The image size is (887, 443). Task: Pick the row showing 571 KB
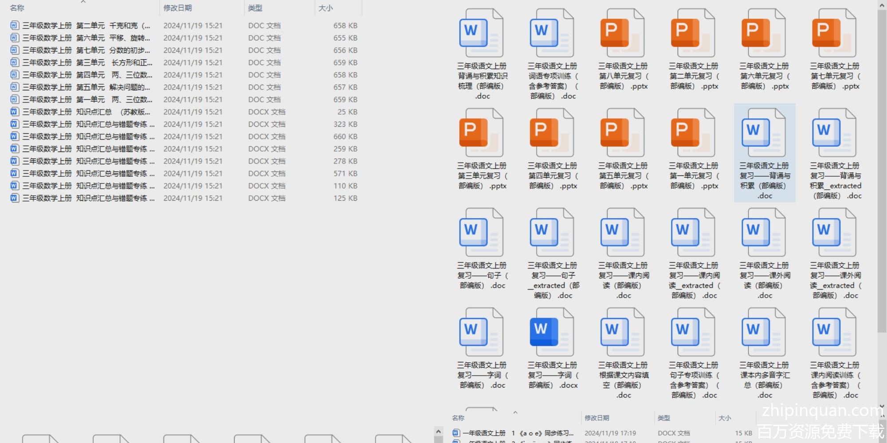184,174
